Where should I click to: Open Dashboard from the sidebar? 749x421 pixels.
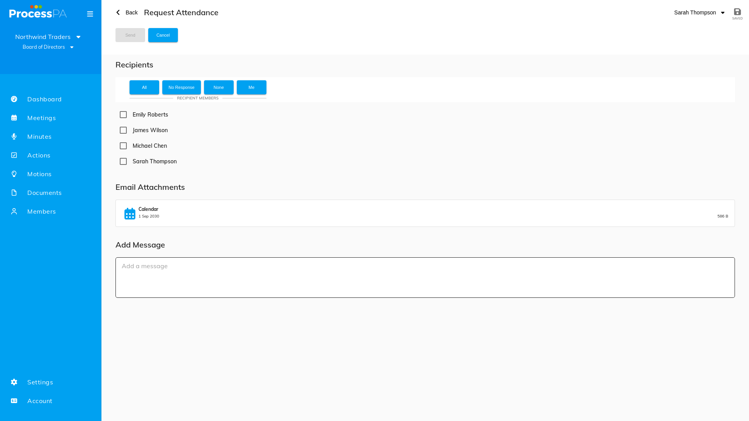(x=51, y=99)
